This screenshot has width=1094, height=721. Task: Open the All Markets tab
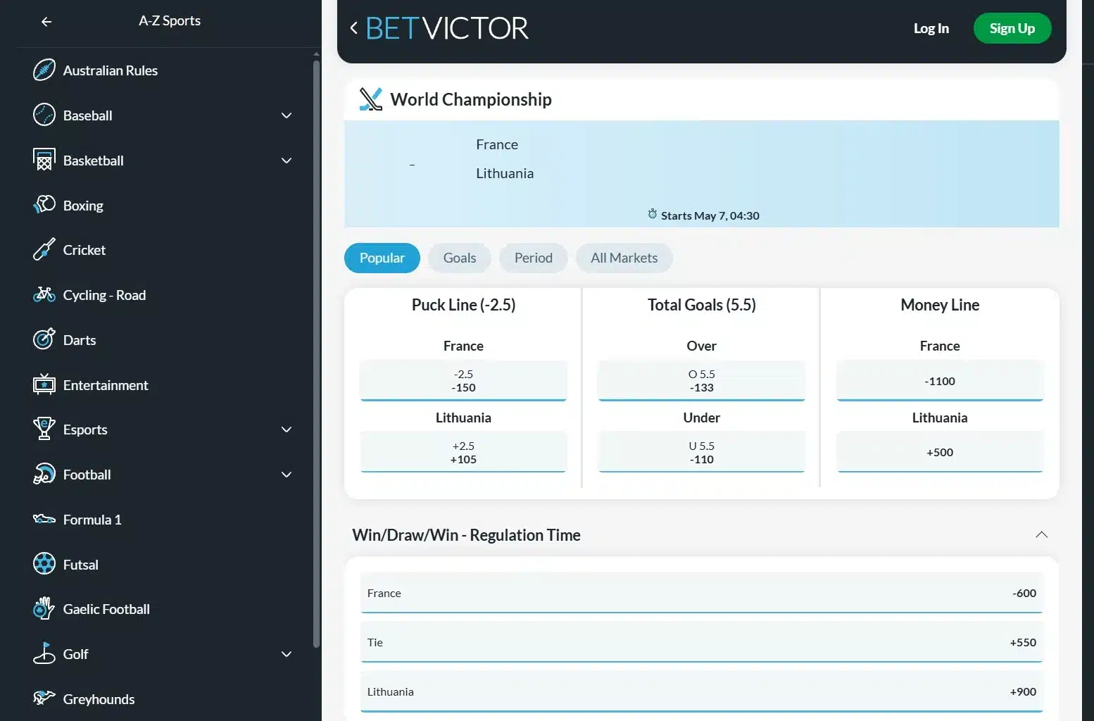point(624,258)
